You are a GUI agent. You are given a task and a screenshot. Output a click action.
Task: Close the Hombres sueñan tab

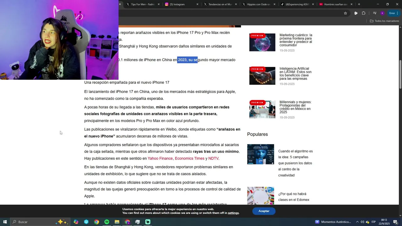[x=351, y=4]
